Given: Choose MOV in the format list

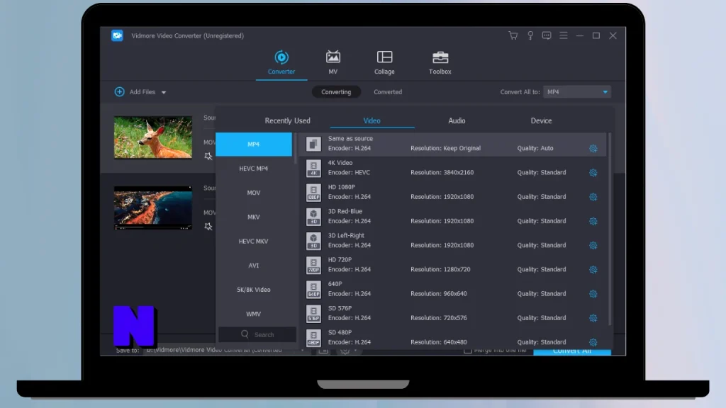Looking at the screenshot, I should pos(254,193).
